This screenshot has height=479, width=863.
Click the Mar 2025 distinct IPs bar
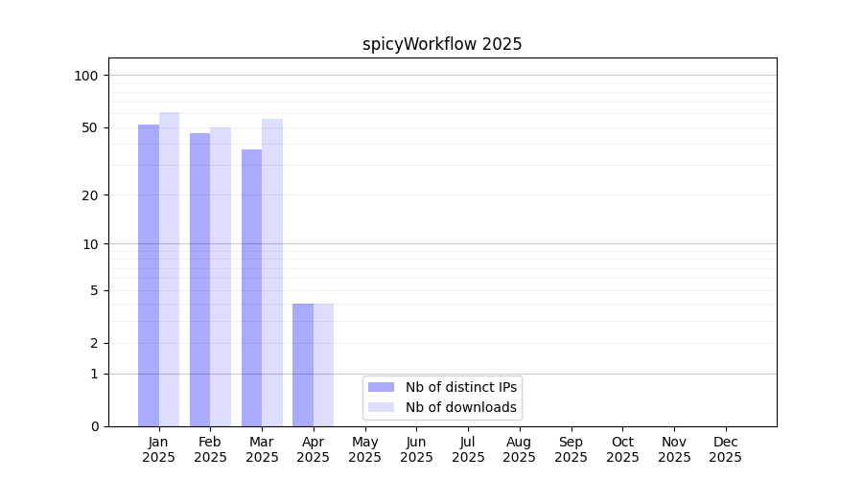coord(251,287)
